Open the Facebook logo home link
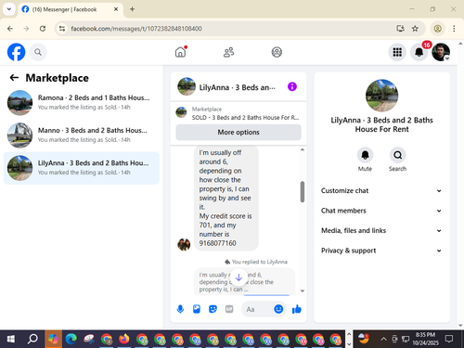 (16, 52)
